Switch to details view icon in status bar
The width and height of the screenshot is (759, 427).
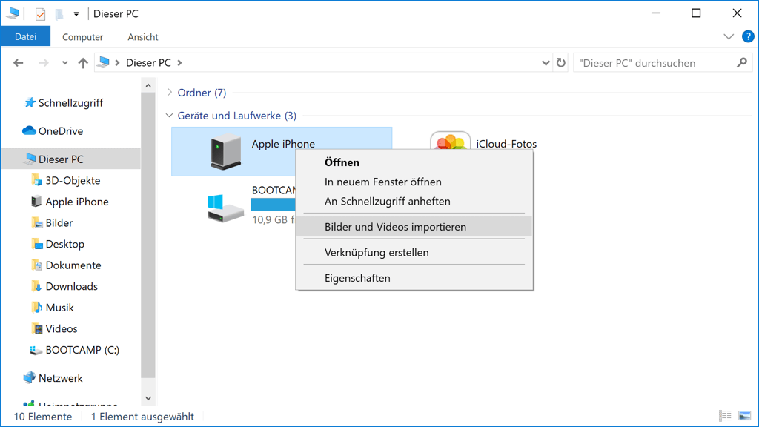[725, 416]
